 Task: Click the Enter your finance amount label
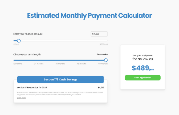coord(28,34)
